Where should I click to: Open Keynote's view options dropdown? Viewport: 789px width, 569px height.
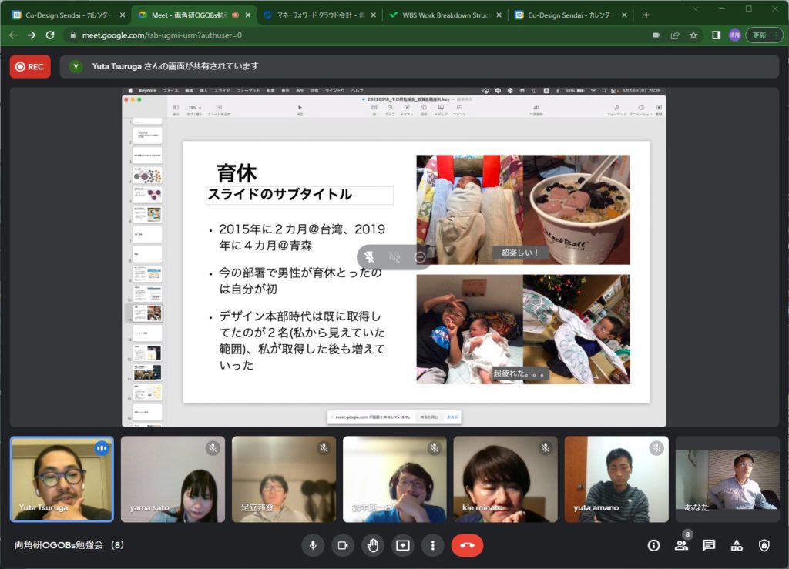pos(176,108)
